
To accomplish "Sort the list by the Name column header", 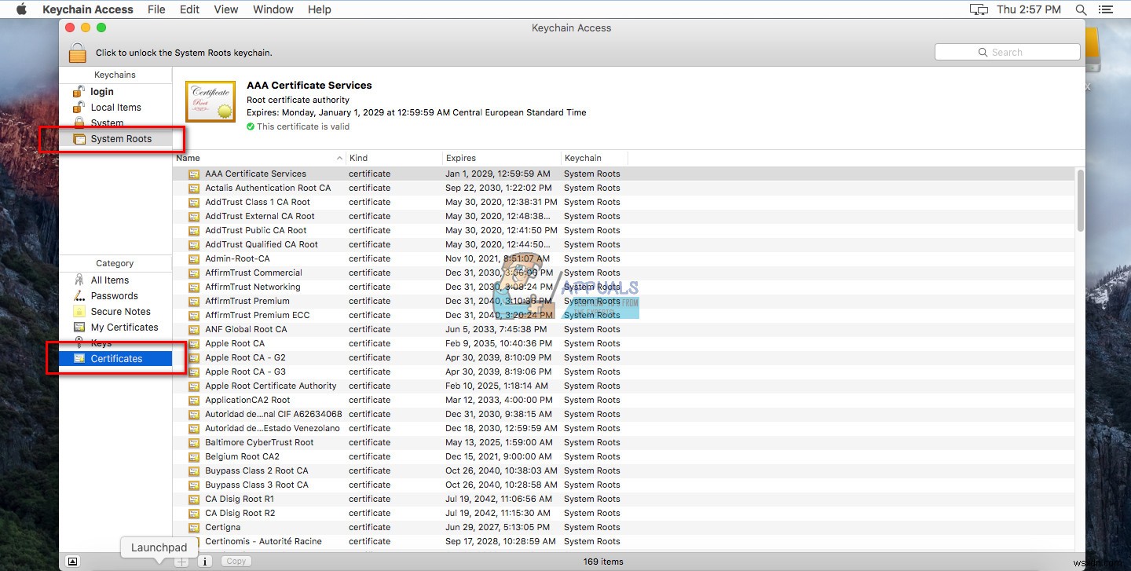I will click(259, 158).
